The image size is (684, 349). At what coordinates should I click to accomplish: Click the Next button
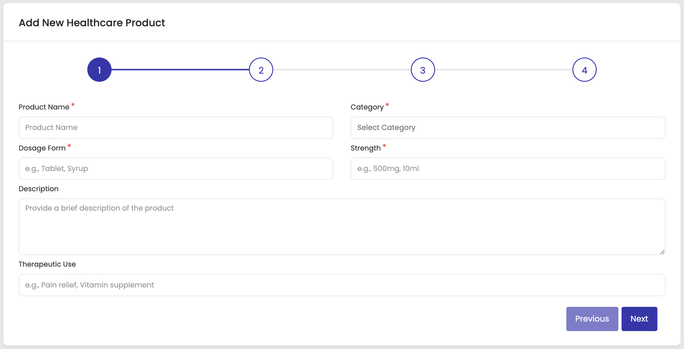pos(639,319)
